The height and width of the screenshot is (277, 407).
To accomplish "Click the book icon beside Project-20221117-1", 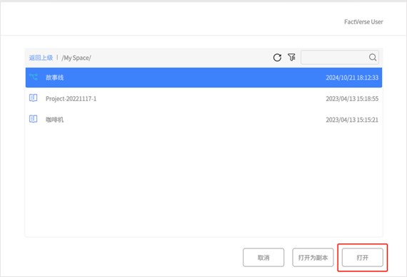I will coord(34,98).
